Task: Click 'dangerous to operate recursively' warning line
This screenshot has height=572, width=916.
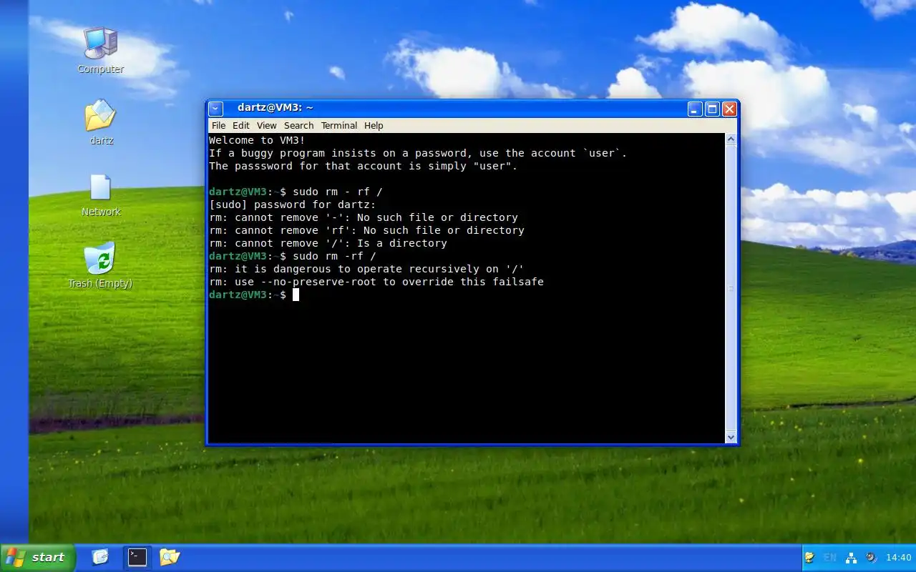Action: click(x=366, y=269)
